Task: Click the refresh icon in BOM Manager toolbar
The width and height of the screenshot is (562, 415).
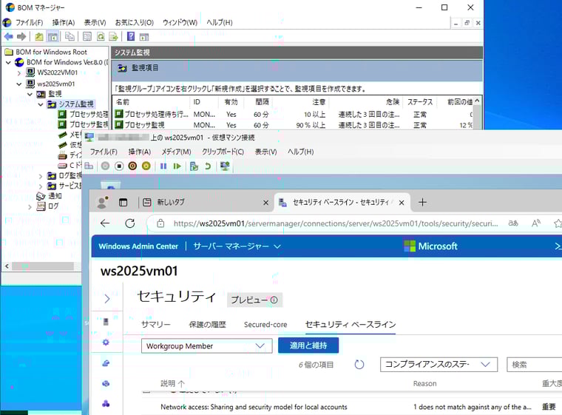Action: [101, 36]
